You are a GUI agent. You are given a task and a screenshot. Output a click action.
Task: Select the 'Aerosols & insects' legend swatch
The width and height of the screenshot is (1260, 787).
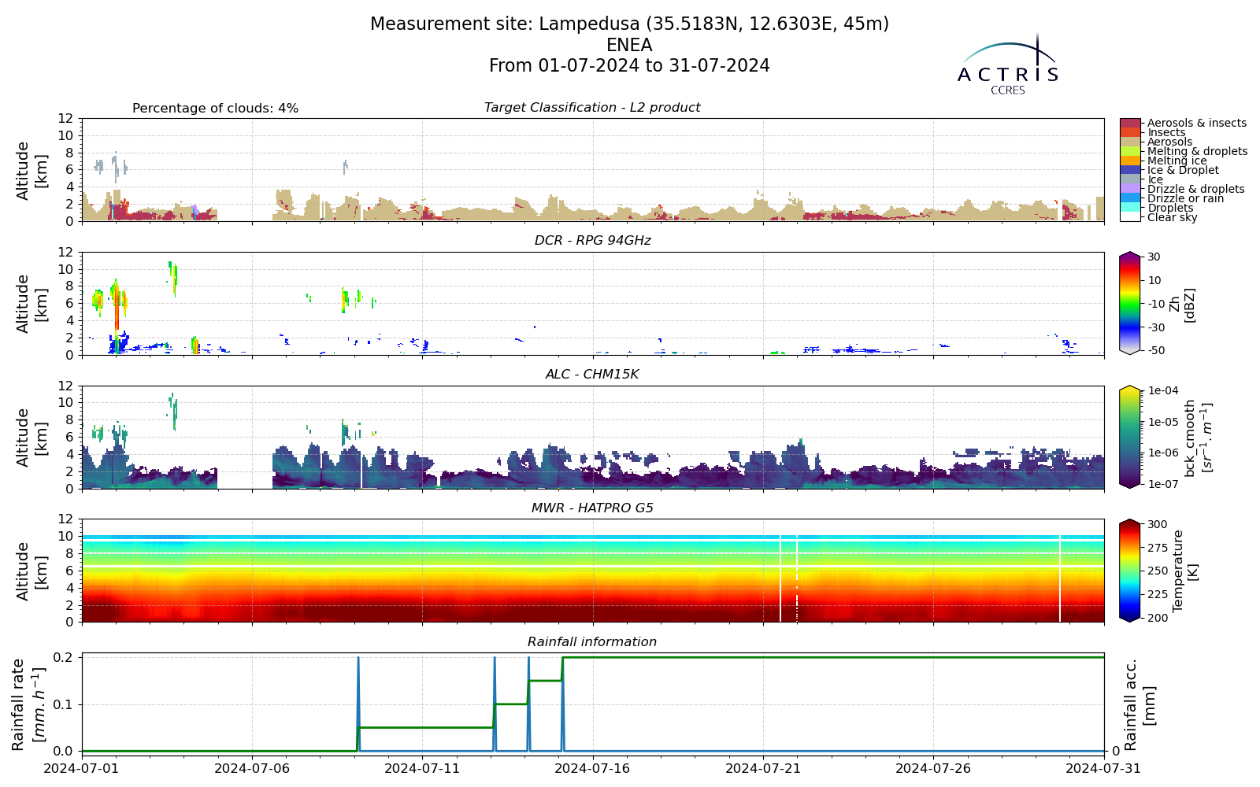tap(1130, 123)
